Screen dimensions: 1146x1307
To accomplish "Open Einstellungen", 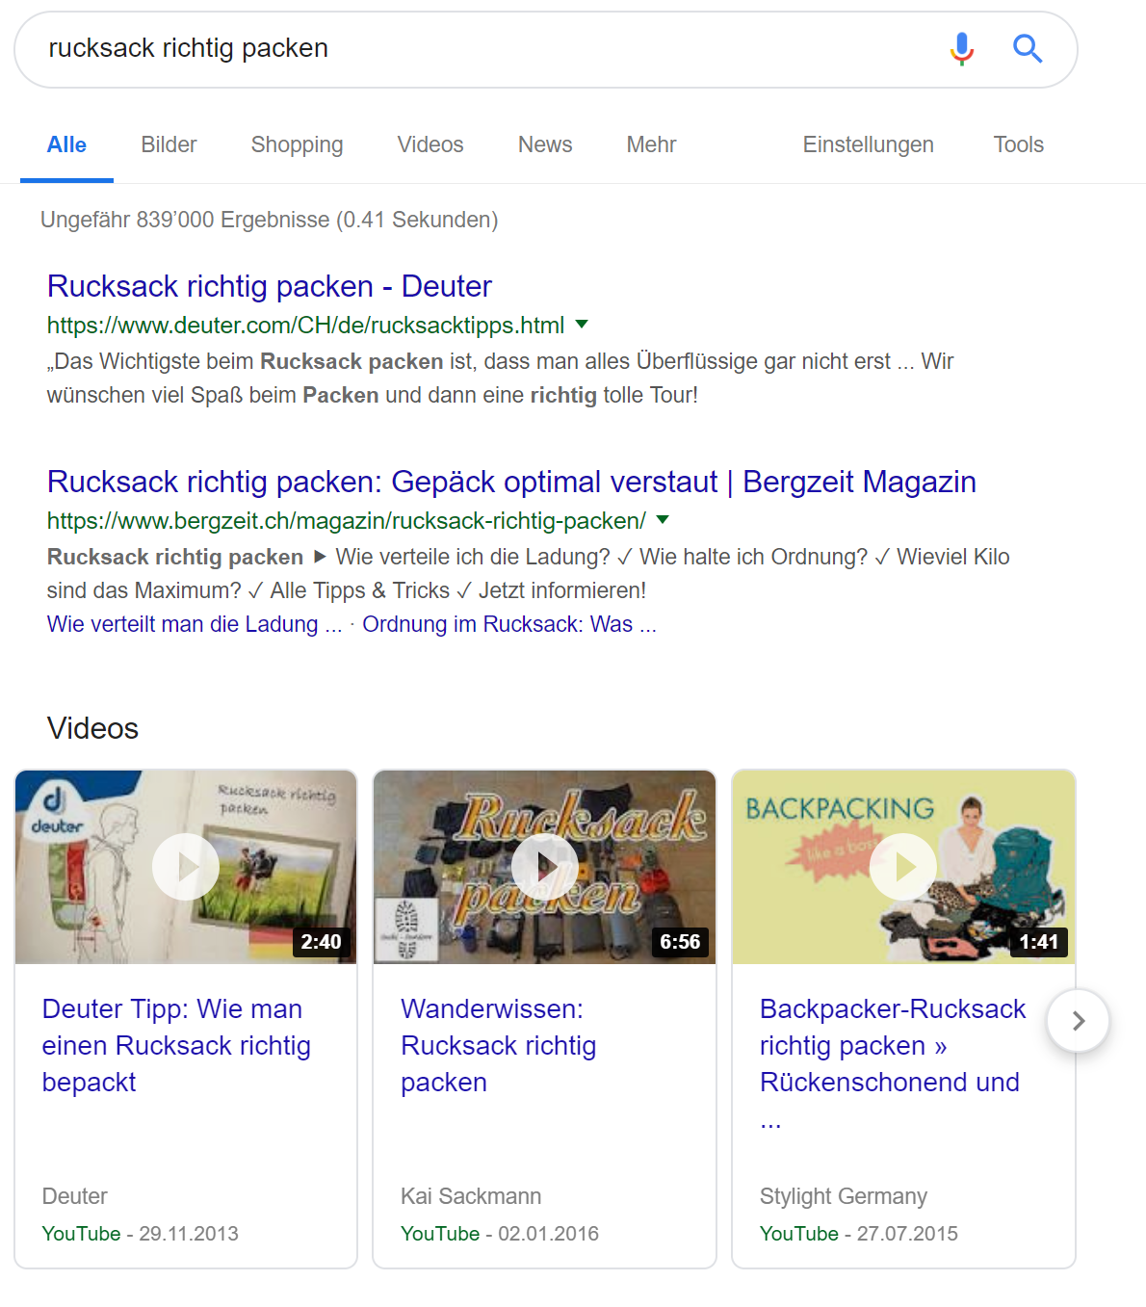I will coord(868,144).
